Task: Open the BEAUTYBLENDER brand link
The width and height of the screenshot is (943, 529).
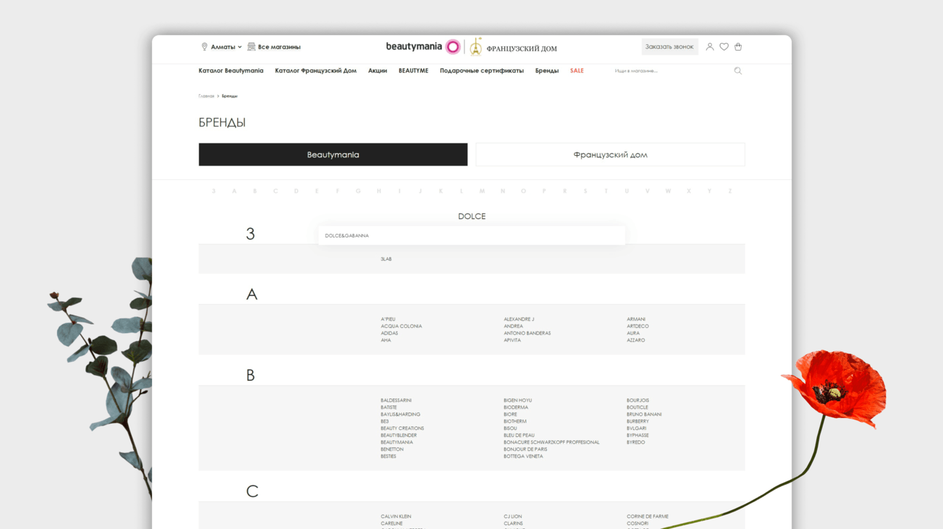Action: tap(399, 436)
